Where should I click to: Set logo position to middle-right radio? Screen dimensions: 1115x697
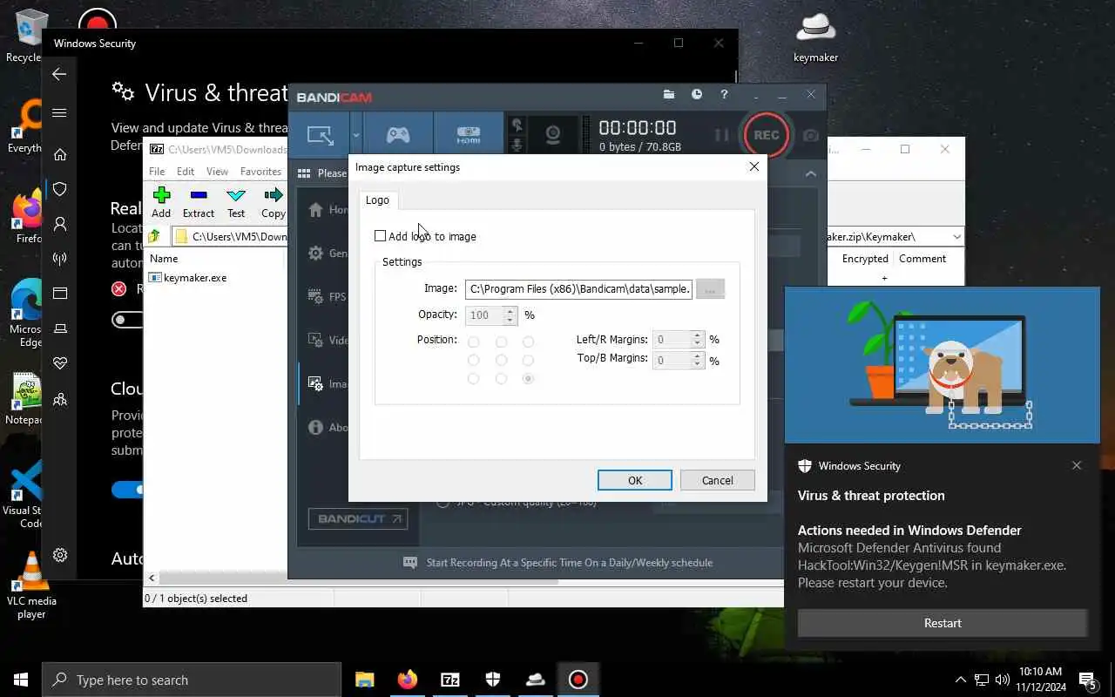(x=528, y=360)
